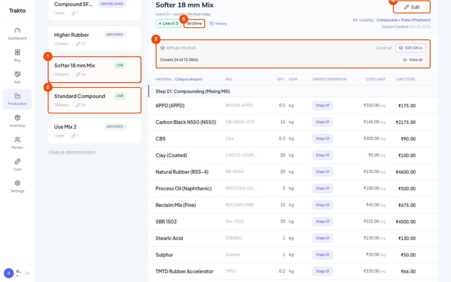Click the ₹4600.00 line total
451x282 pixels.
click(x=405, y=172)
